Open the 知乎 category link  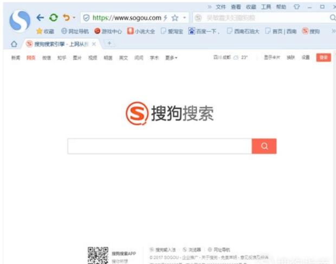(x=62, y=58)
